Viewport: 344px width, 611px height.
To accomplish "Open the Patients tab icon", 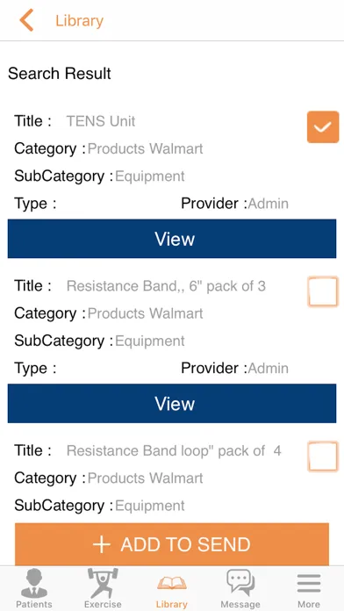I will point(34,583).
